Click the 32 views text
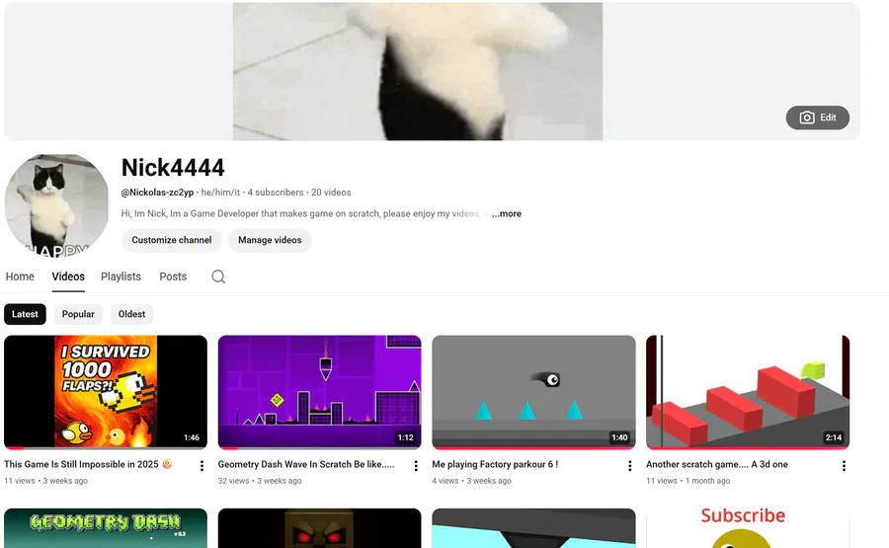Image resolution: width=889 pixels, height=548 pixels. tap(233, 481)
